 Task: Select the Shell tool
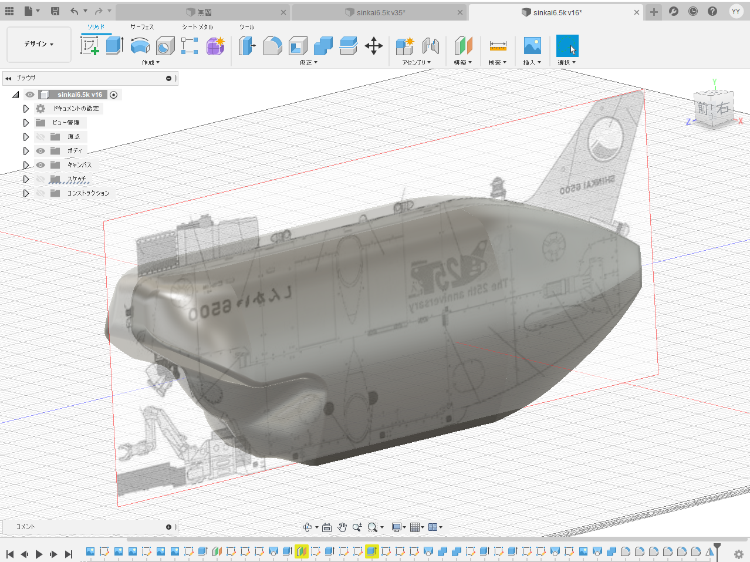[298, 46]
